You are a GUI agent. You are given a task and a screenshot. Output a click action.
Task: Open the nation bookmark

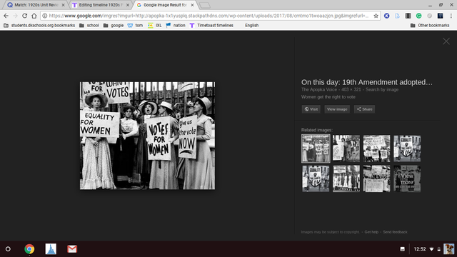pos(176,26)
